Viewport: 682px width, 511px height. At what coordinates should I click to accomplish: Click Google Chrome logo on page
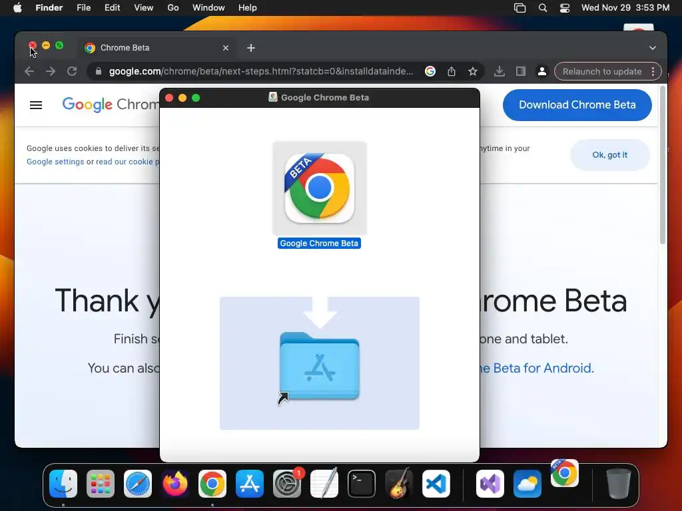(x=111, y=104)
